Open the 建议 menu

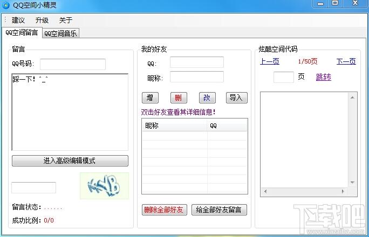point(18,20)
